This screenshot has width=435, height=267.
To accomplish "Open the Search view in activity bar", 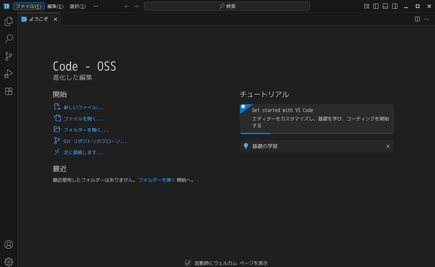I will (x=9, y=39).
